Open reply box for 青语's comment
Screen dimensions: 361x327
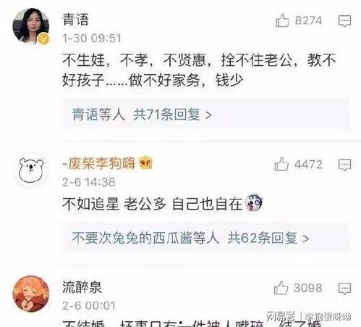click(344, 21)
